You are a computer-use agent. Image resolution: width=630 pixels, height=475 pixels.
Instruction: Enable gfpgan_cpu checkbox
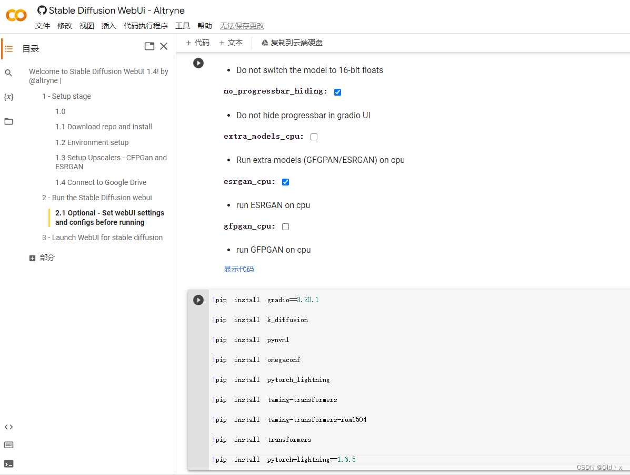285,226
